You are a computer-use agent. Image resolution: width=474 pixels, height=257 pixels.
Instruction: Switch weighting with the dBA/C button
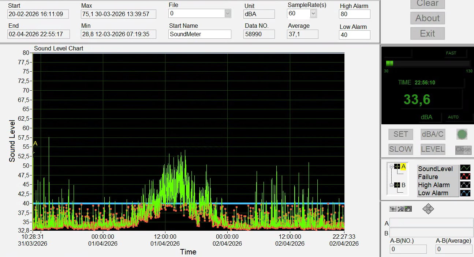433,135
